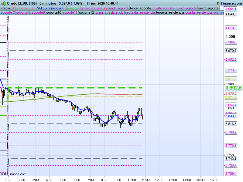
Task: Select the 'tercera resistencia' legend label
Action: coord(169,13)
